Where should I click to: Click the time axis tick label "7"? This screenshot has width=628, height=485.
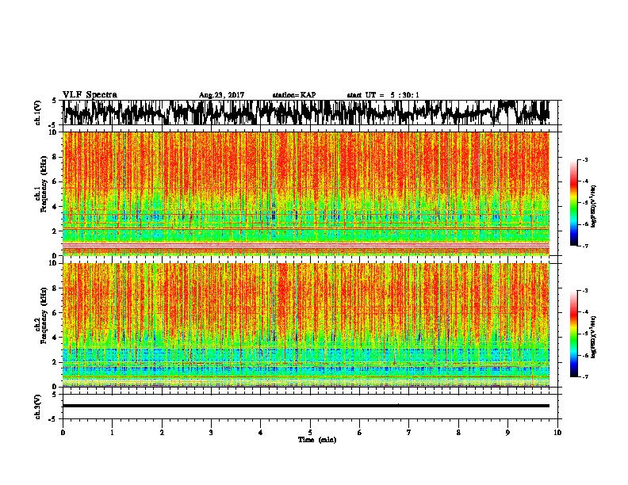click(409, 432)
